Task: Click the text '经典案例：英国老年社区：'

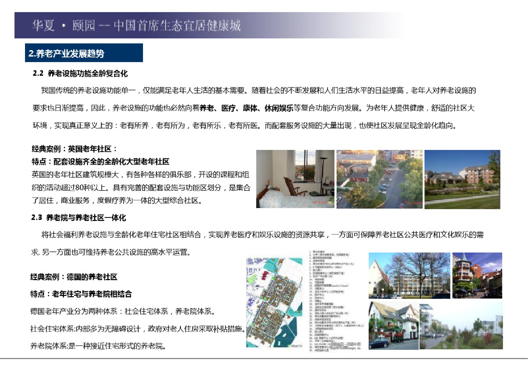Action: [x=74, y=149]
